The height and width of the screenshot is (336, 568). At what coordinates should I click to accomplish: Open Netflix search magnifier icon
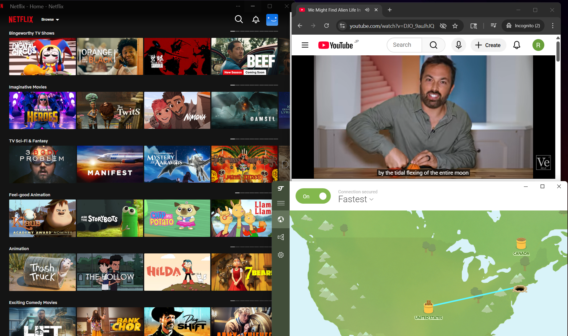click(239, 20)
